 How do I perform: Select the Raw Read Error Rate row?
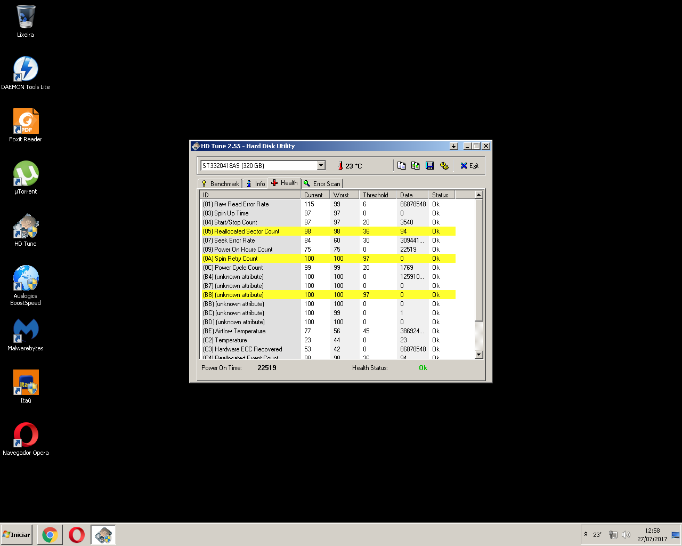coord(328,204)
